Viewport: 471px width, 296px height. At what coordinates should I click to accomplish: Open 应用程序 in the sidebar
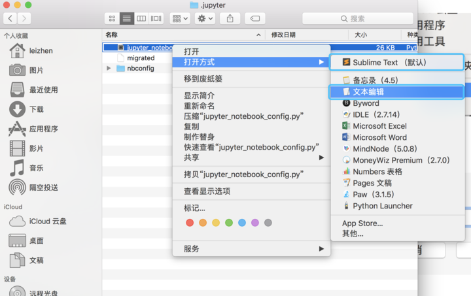pos(33,129)
